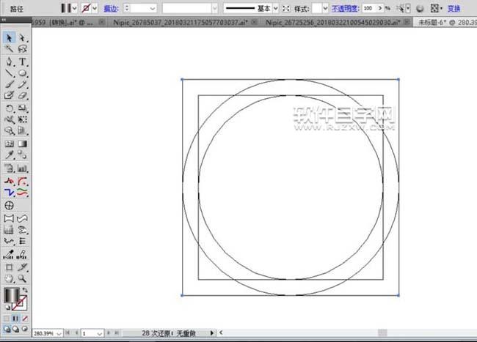The height and width of the screenshot is (342, 477).
Task: Reset to default fill and stroke
Action: [x=7, y=307]
